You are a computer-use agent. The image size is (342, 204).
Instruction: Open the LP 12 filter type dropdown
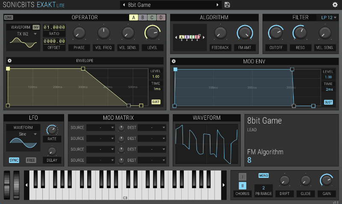click(327, 18)
